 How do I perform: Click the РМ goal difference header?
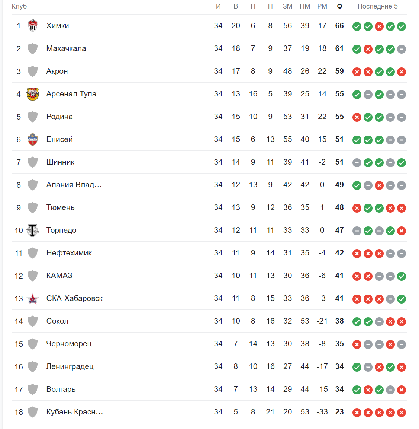pyautogui.click(x=322, y=6)
